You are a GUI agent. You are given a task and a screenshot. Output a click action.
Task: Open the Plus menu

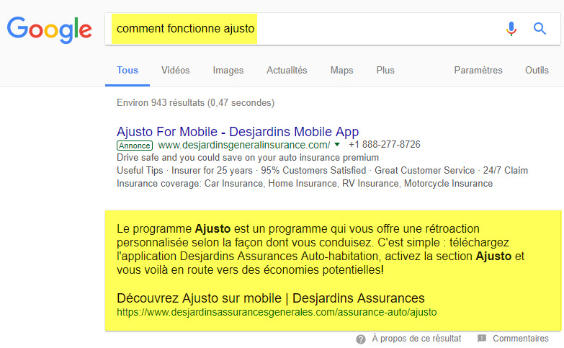pos(385,70)
